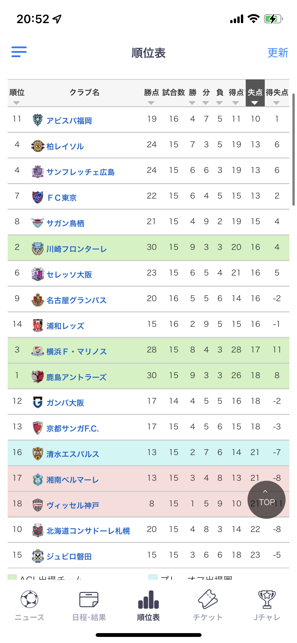Sort table by 得失点 column
Viewport: 297px width, 643px height.
(x=277, y=96)
